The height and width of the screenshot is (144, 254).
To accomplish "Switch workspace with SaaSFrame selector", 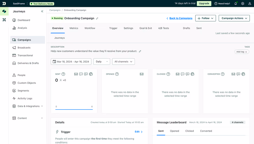I will 20,3.
